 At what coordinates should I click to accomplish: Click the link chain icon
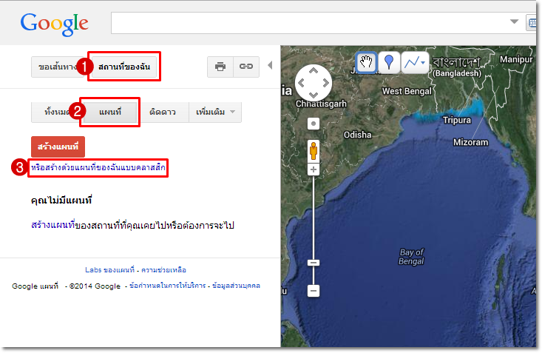pyautogui.click(x=246, y=67)
